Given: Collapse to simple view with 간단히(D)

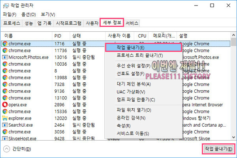Looking at the screenshot, I should 17,149.
